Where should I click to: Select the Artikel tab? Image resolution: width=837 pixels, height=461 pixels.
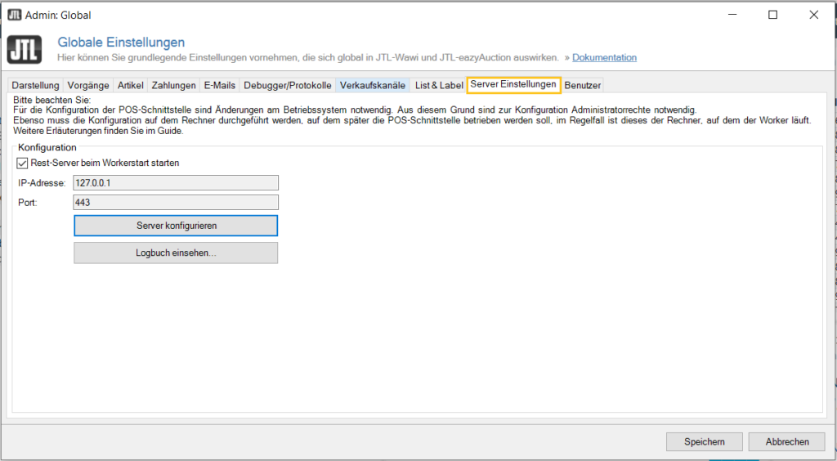tap(130, 85)
